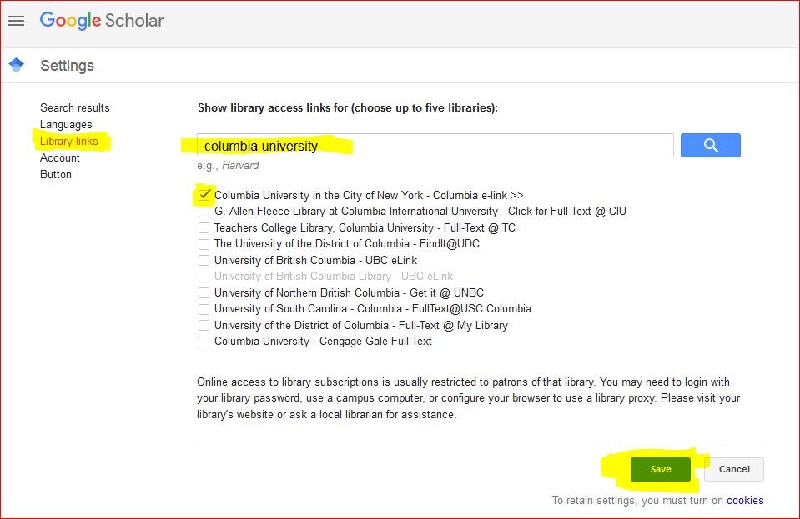Check University of British Columbia UBC eLink
Image resolution: width=800 pixels, height=519 pixels.
pos(204,260)
